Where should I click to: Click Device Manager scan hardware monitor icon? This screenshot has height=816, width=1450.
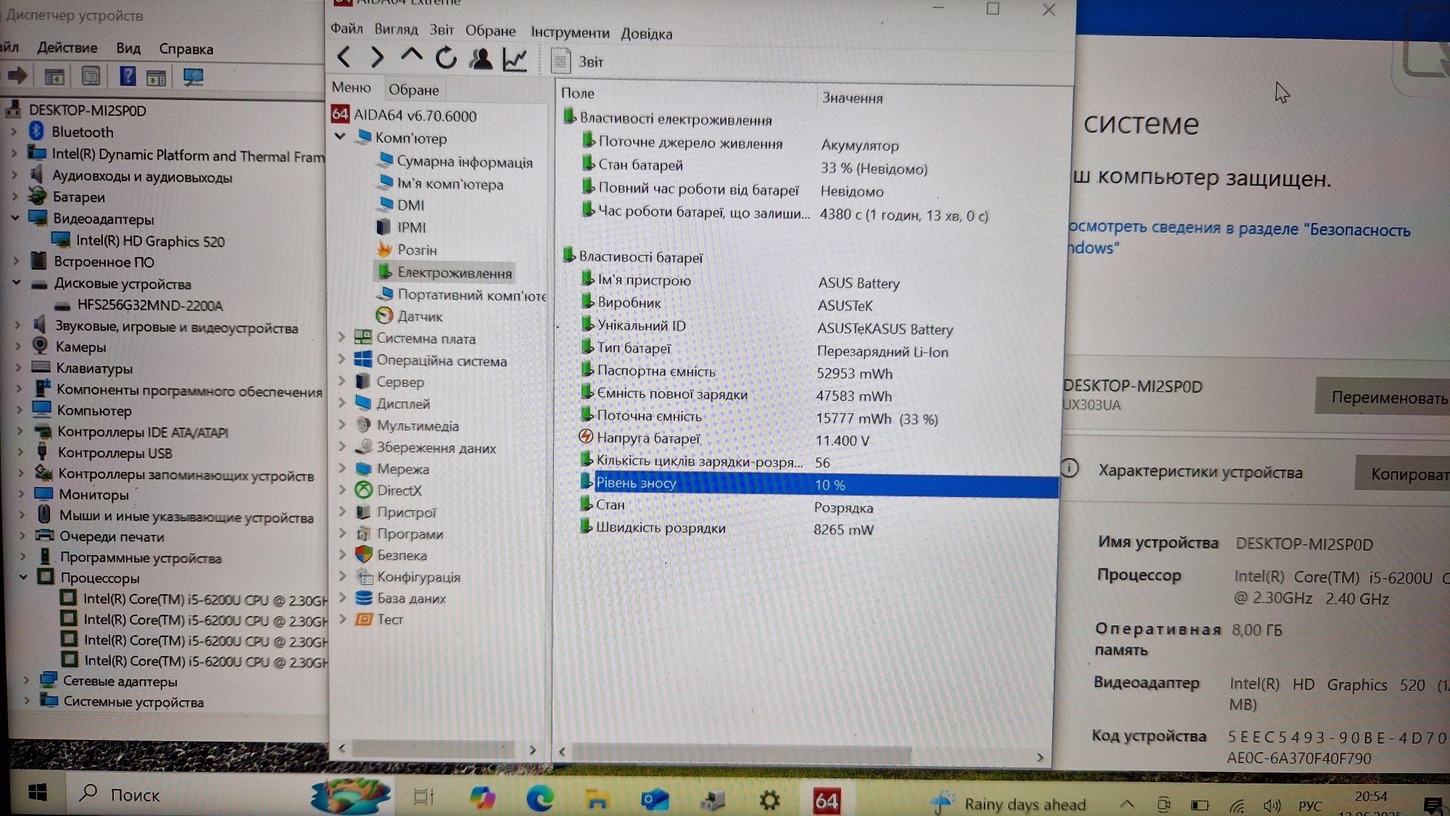(x=193, y=77)
